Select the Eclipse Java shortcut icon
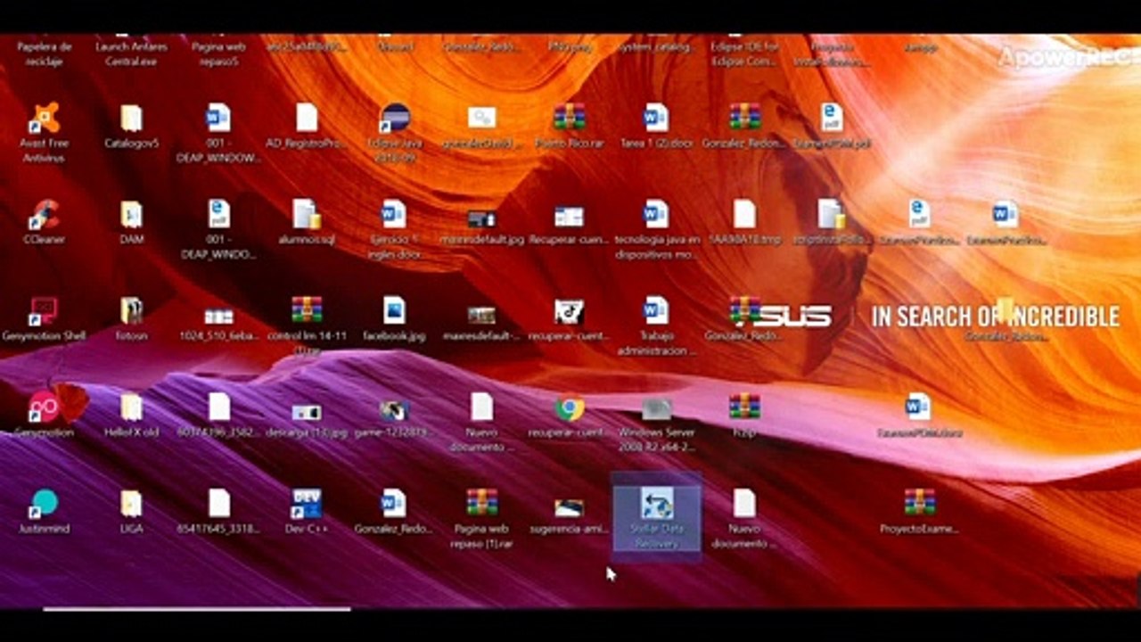The width and height of the screenshot is (1141, 642). [394, 132]
